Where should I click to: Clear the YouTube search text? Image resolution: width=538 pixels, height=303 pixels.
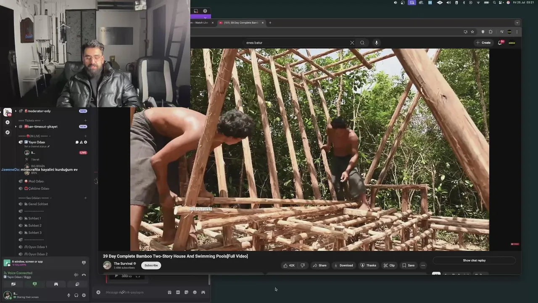click(x=352, y=43)
